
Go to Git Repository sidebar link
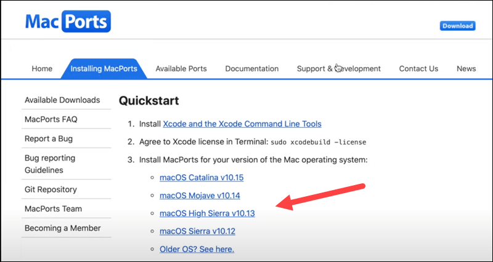coord(51,189)
